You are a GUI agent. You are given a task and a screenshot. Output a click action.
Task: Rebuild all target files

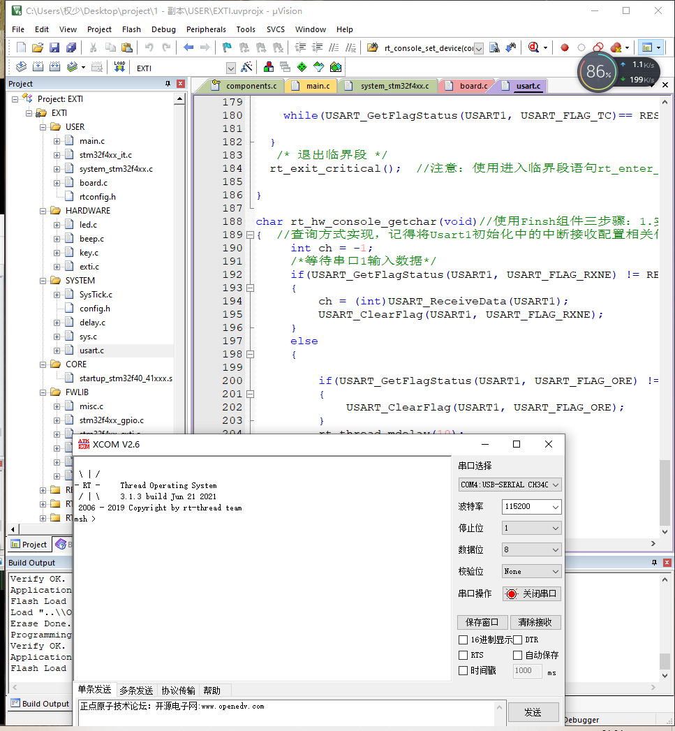[x=54, y=67]
